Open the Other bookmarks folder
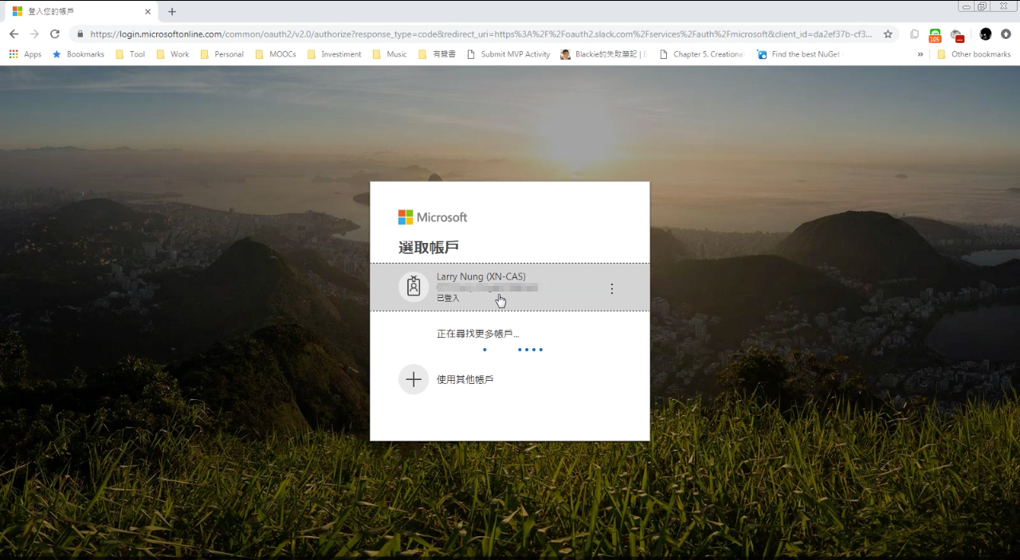Image resolution: width=1020 pixels, height=560 pixels. (x=974, y=54)
